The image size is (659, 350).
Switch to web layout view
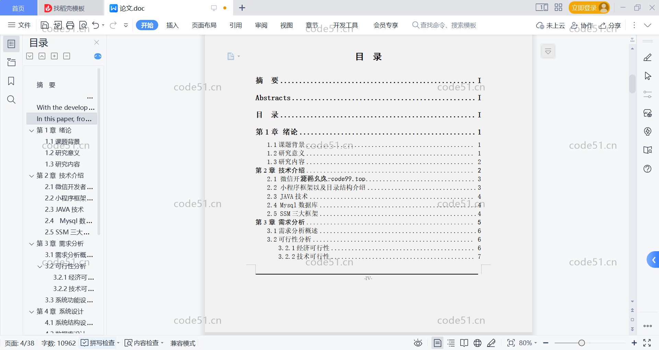(477, 343)
